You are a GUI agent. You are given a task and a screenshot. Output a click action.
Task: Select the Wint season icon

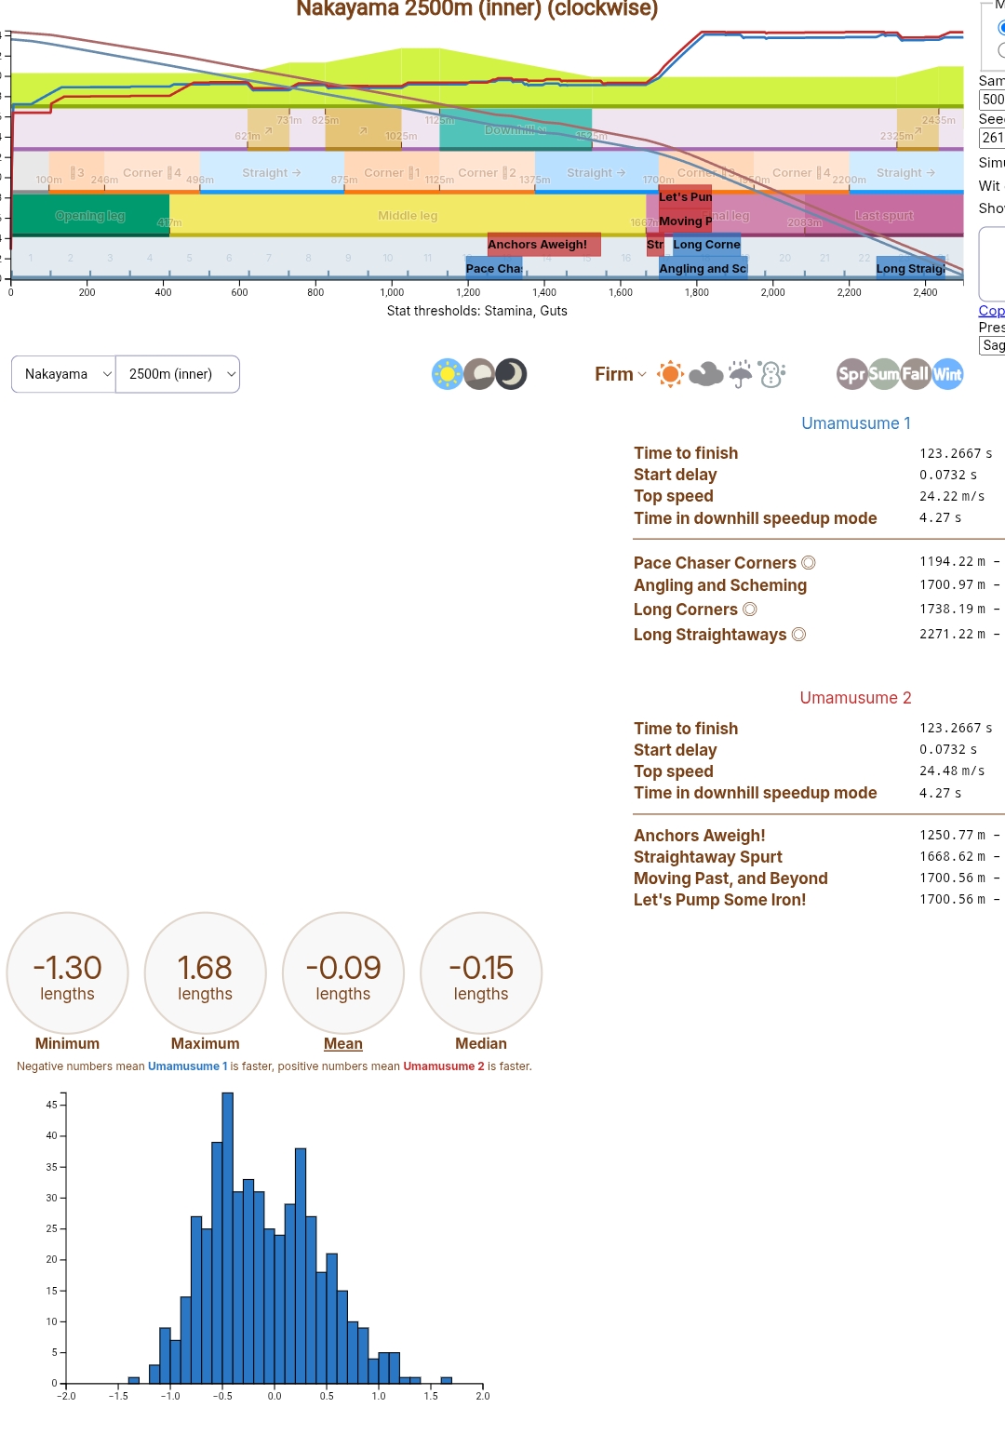[x=947, y=374]
